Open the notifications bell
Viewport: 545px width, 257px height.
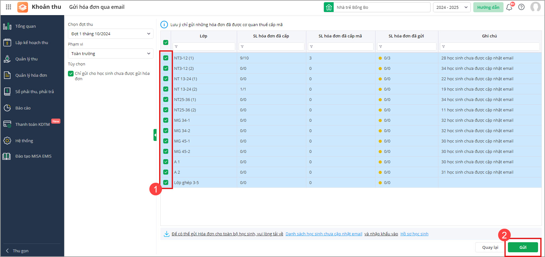[x=509, y=7]
